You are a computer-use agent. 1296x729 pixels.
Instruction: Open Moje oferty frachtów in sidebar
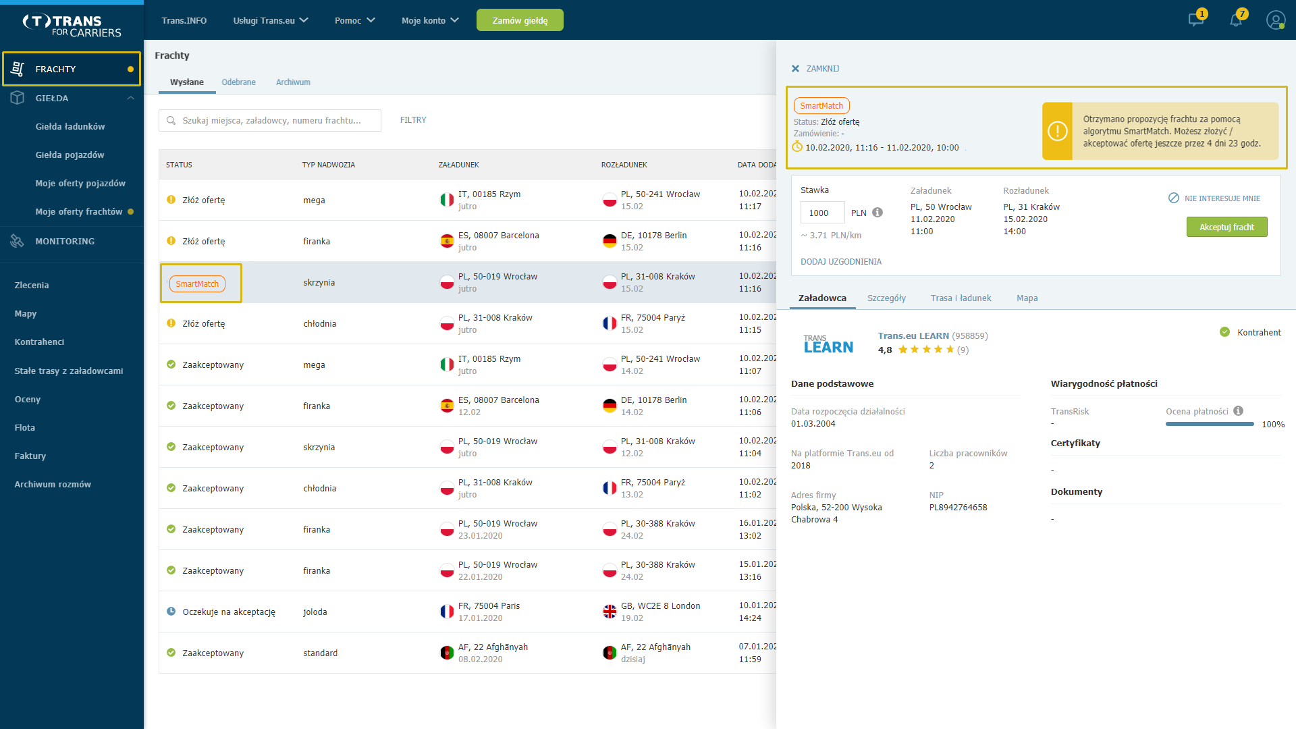pos(79,211)
